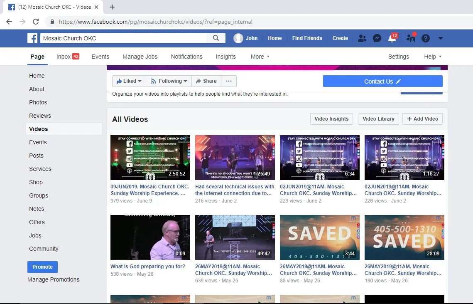
Task: Switch to the Inbox tab
Action: pos(68,57)
